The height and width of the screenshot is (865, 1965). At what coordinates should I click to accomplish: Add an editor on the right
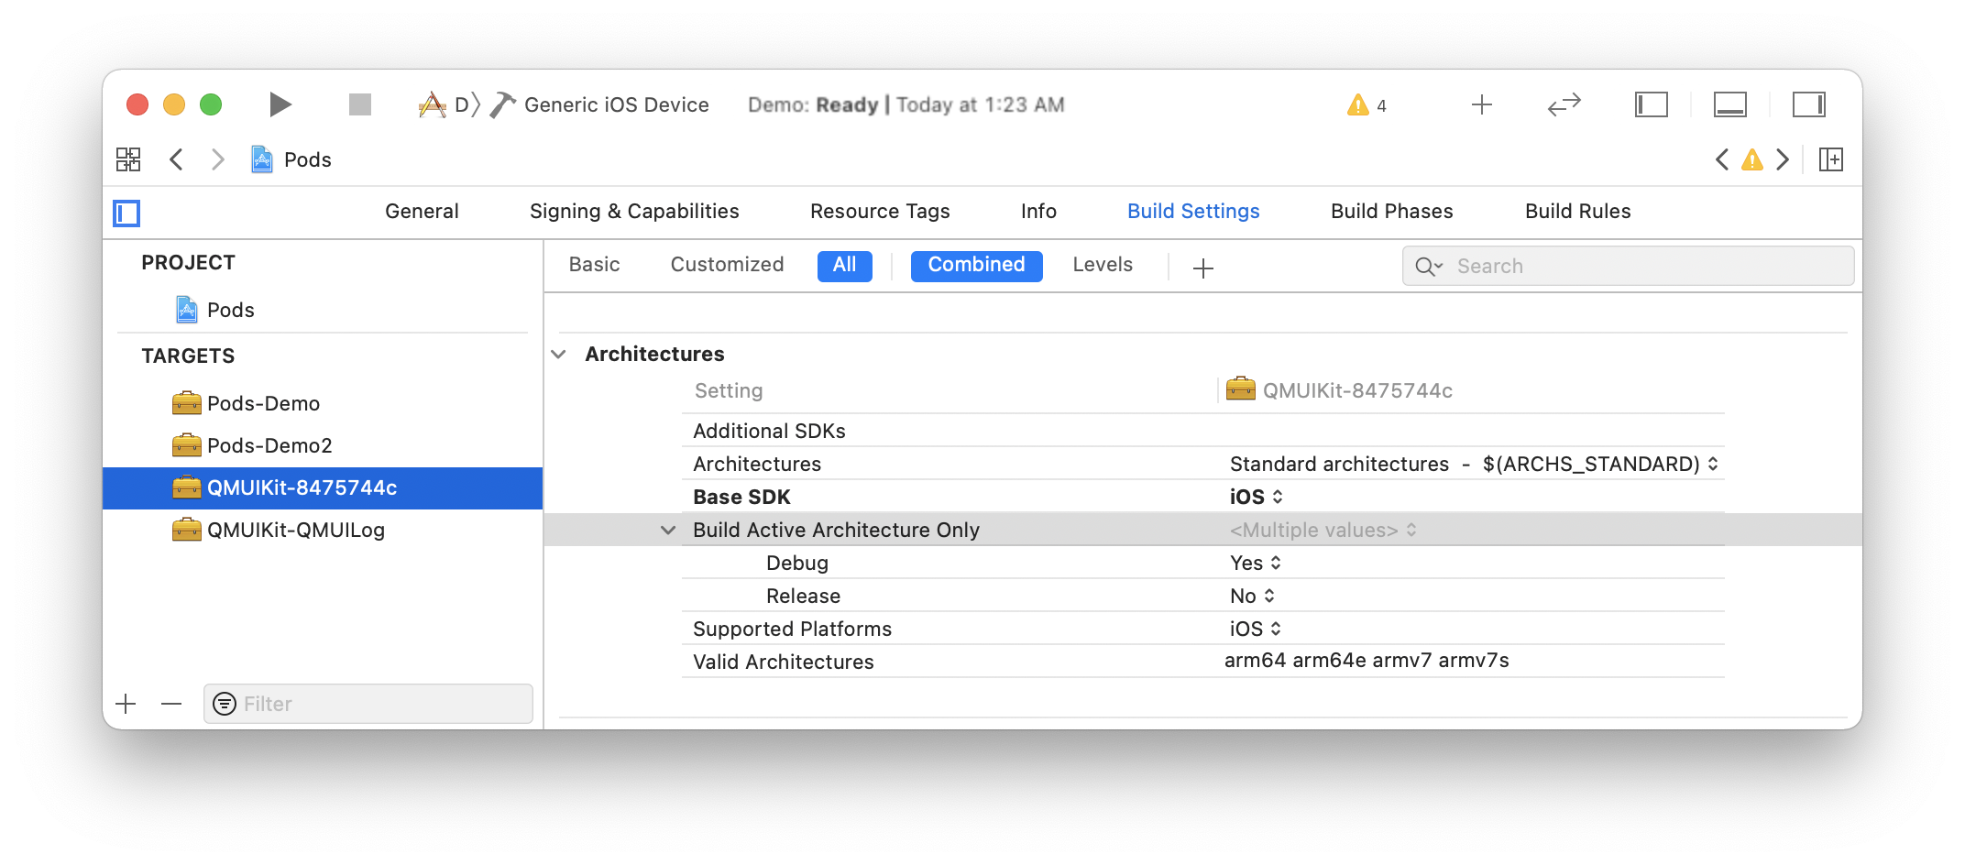(1831, 159)
